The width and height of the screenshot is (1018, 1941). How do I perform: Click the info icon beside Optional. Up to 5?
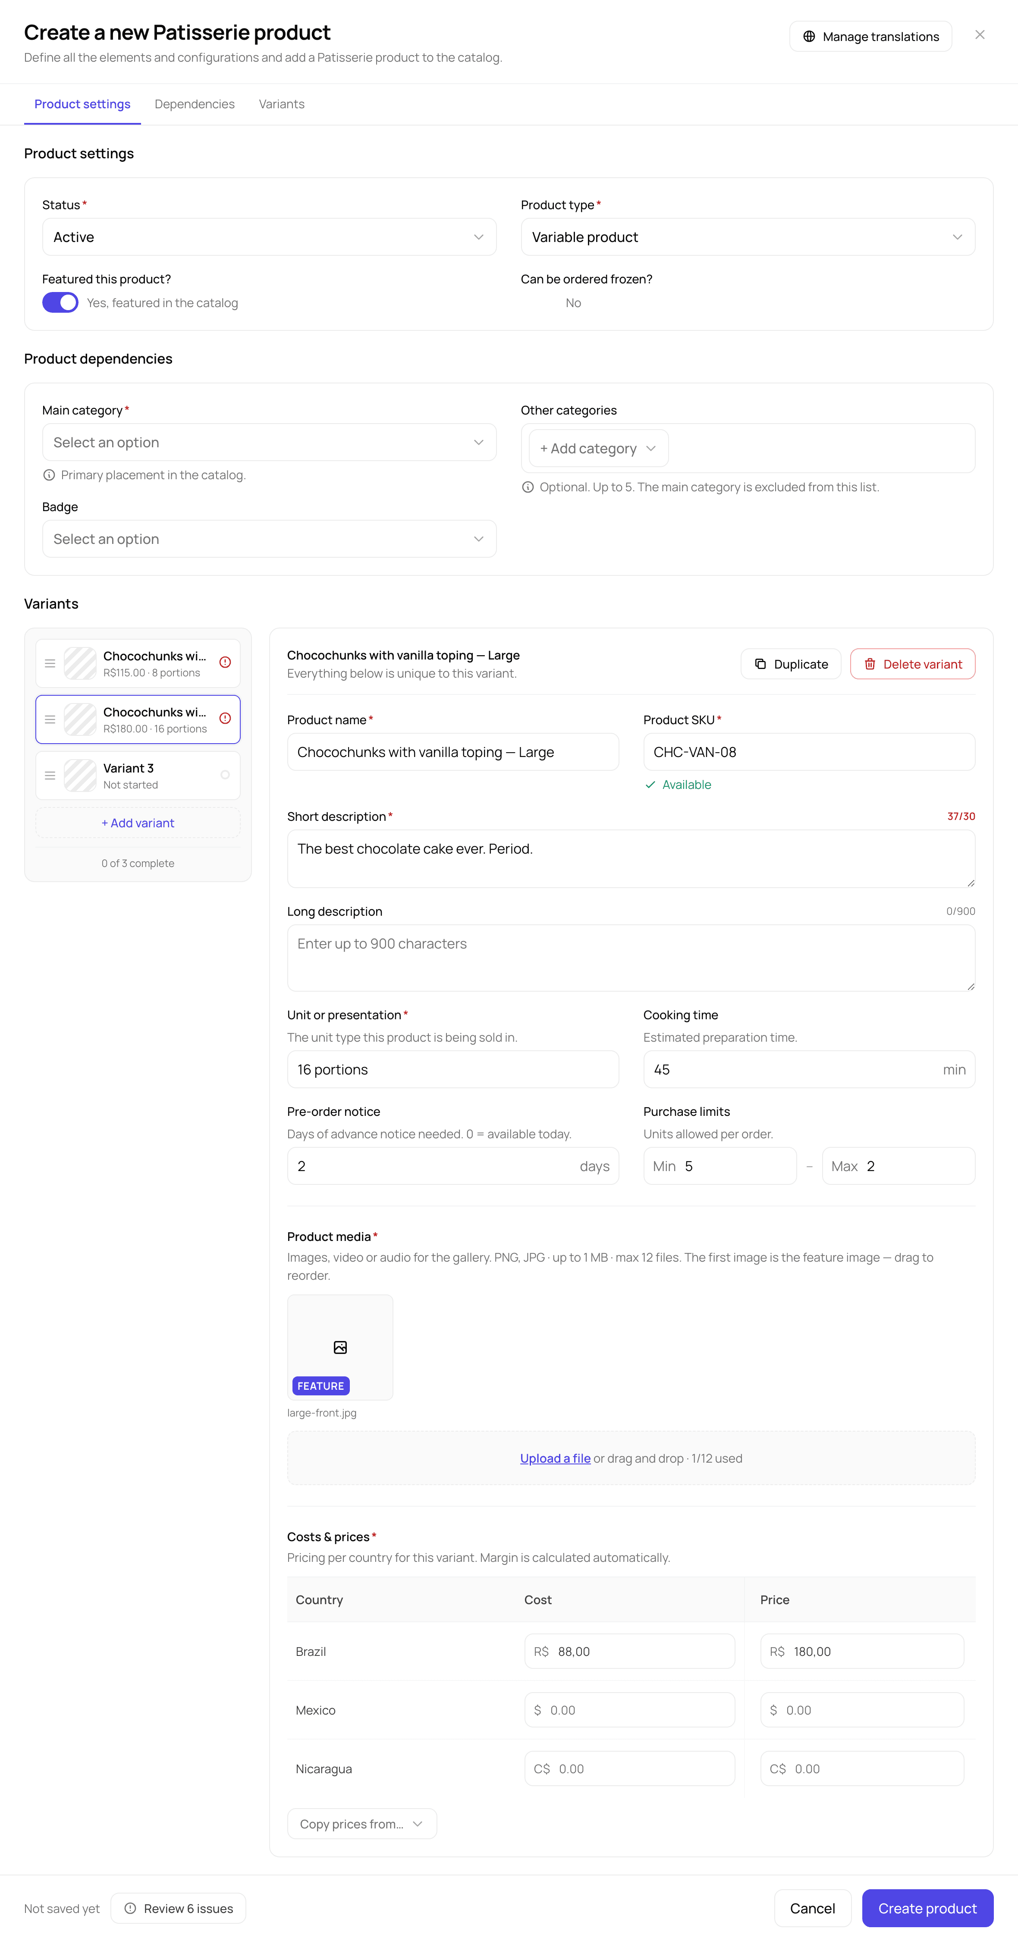(x=528, y=487)
